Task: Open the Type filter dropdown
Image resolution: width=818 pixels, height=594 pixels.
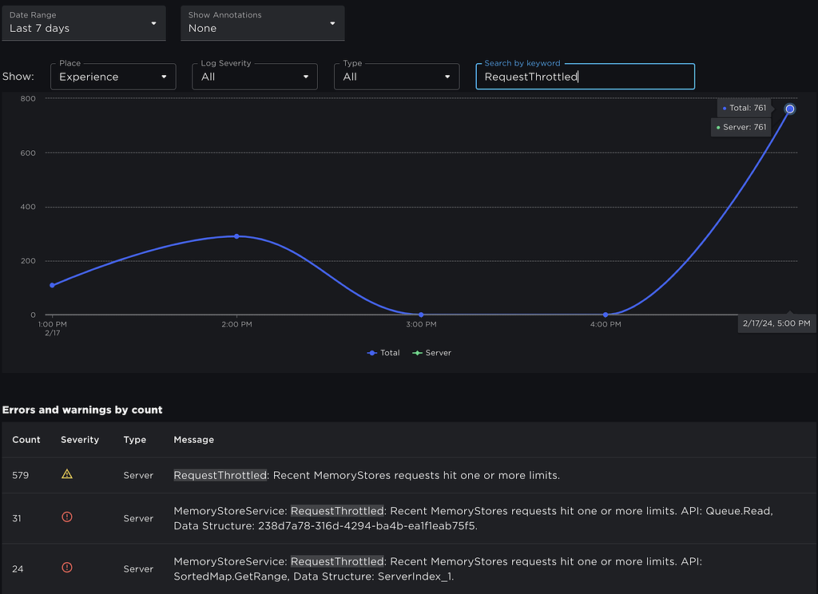Action: (396, 76)
